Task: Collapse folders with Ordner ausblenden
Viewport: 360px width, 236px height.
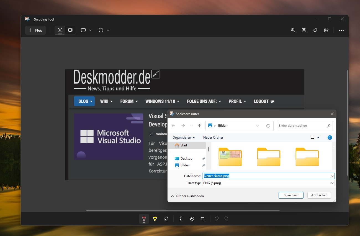Action: [x=187, y=196]
